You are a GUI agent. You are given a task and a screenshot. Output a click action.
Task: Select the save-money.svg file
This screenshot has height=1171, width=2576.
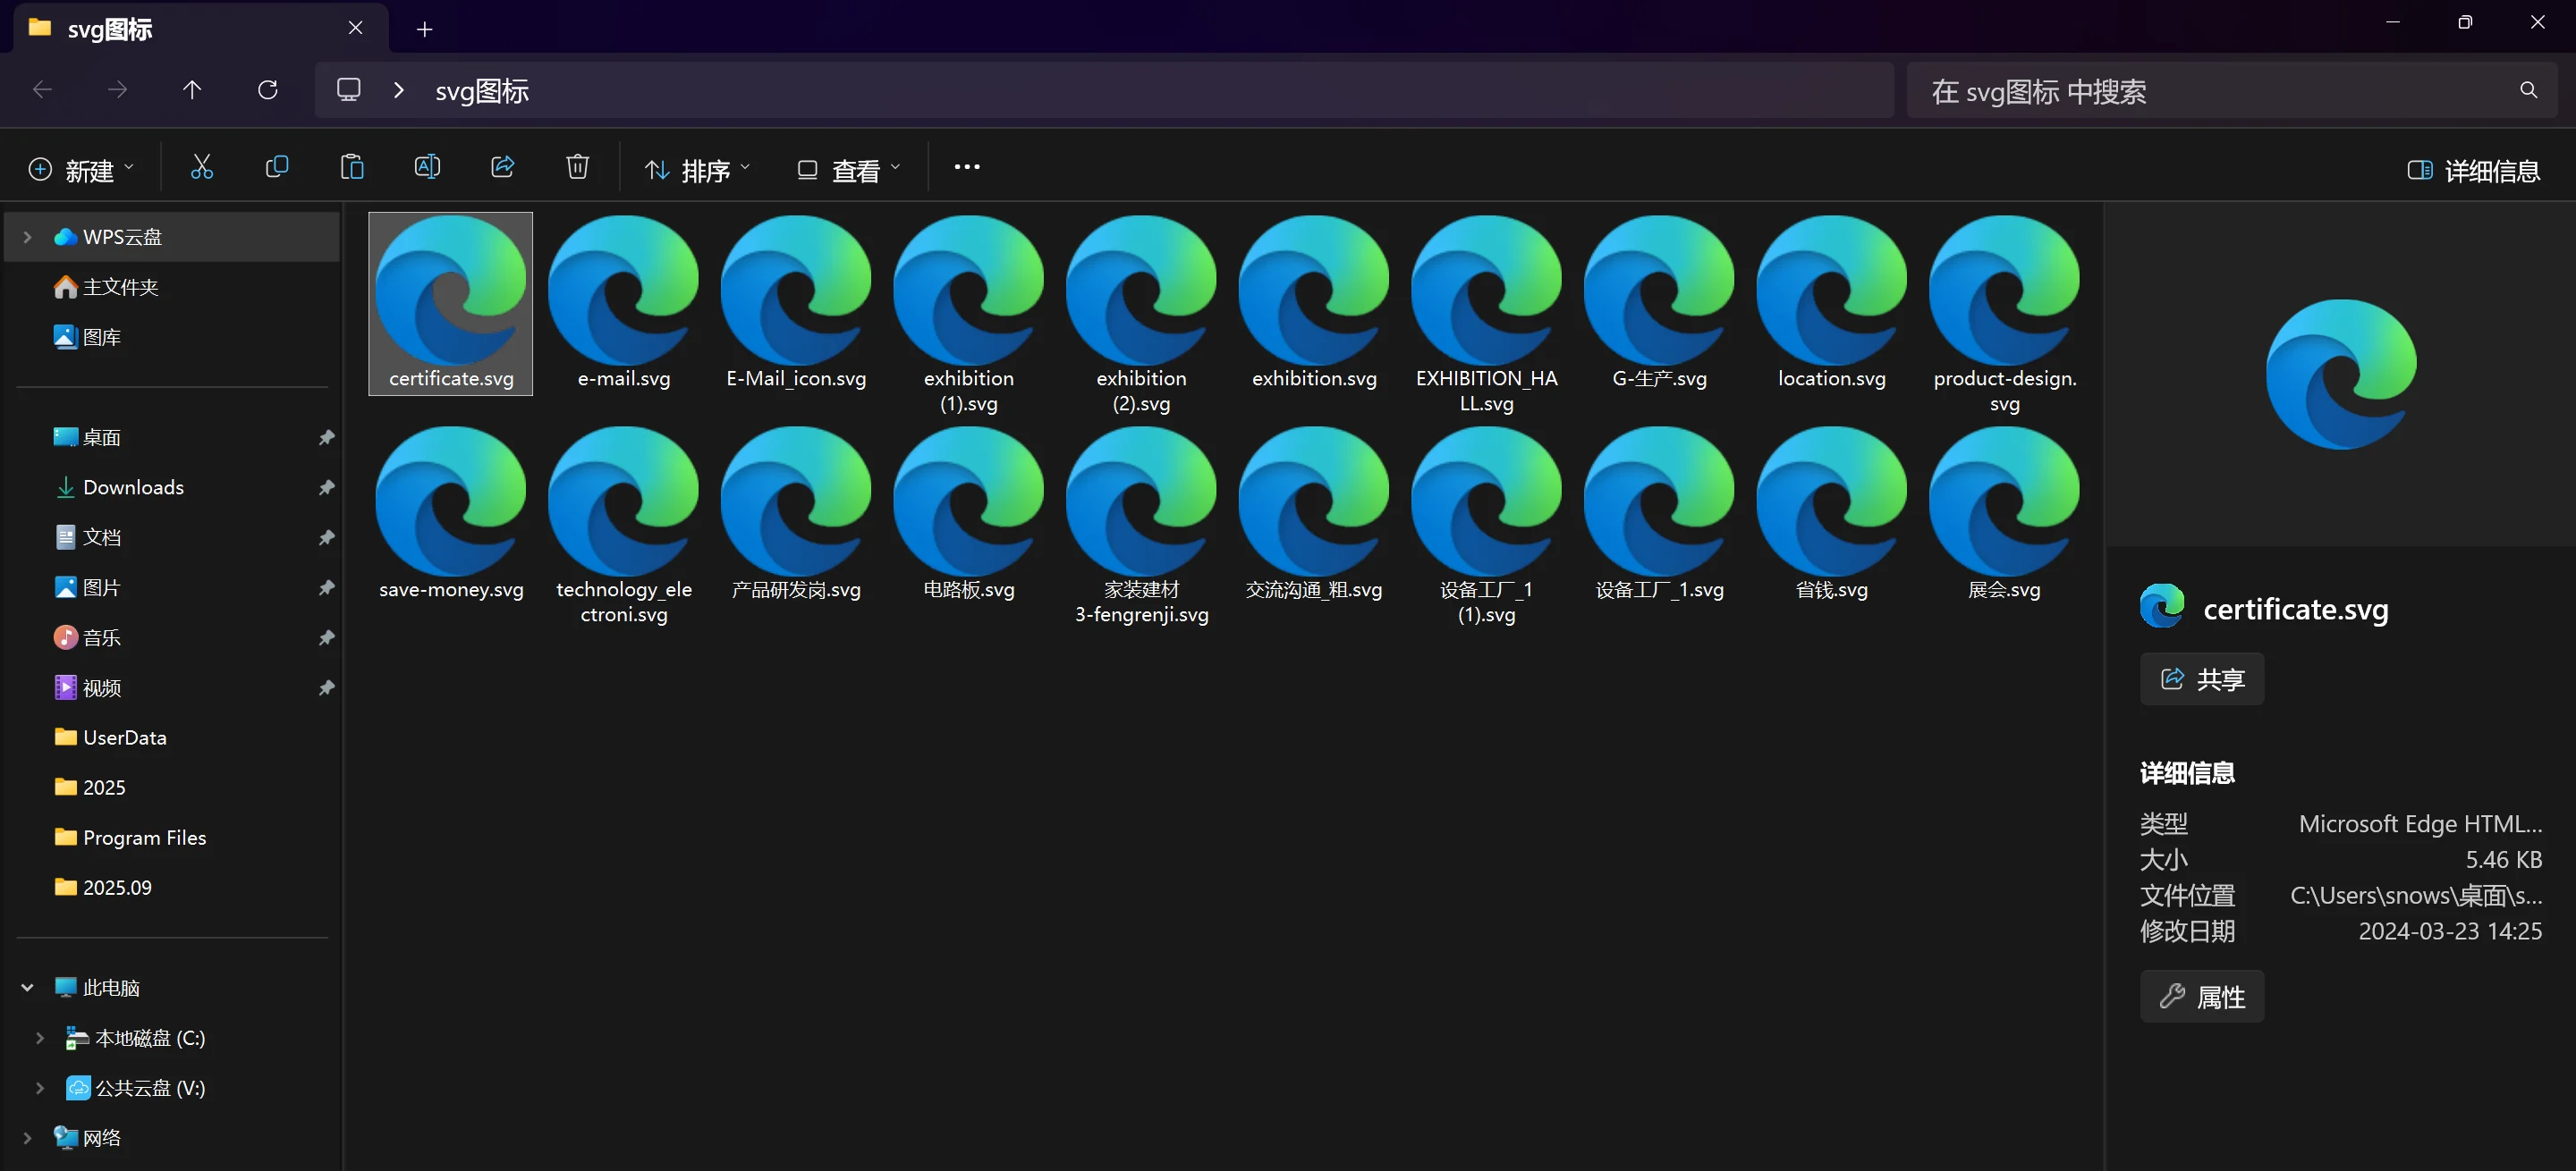[451, 515]
